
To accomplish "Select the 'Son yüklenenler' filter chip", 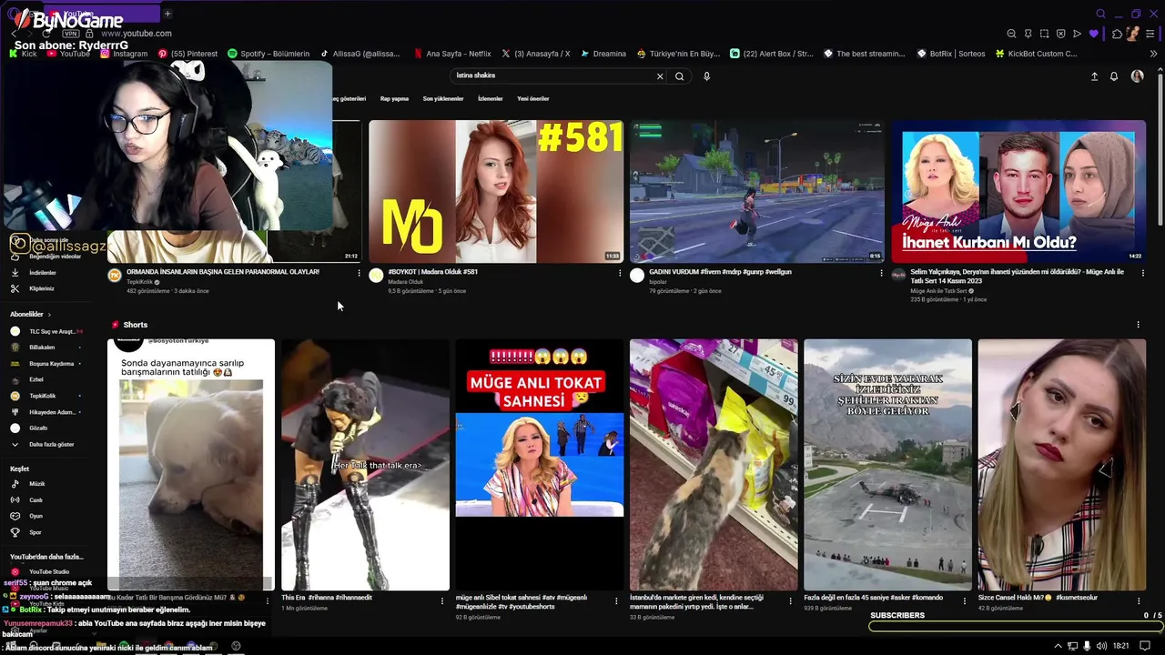I will 443,98.
